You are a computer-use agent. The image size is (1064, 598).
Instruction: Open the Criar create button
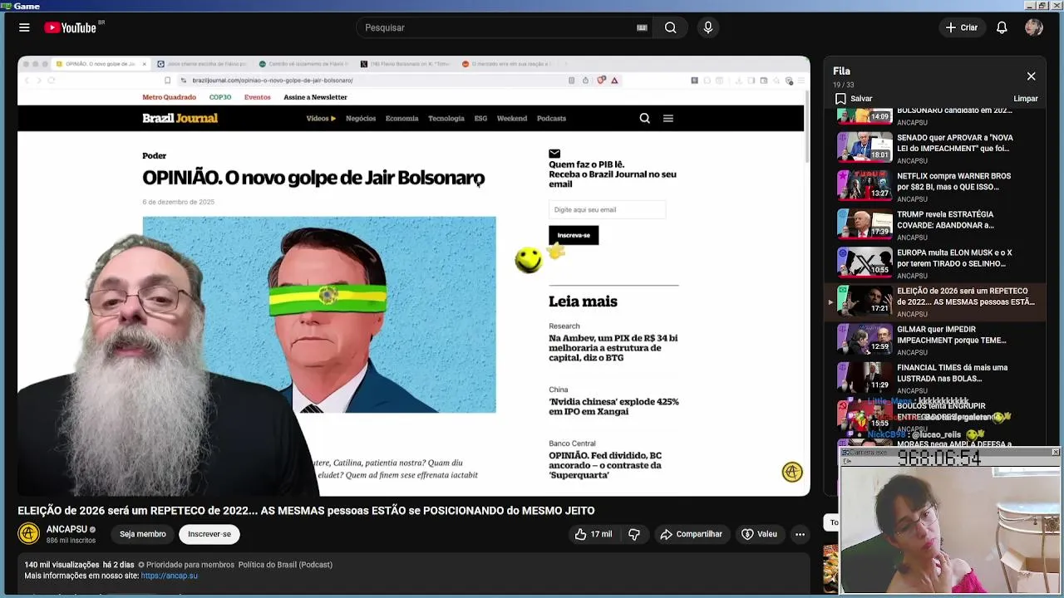[x=962, y=27]
